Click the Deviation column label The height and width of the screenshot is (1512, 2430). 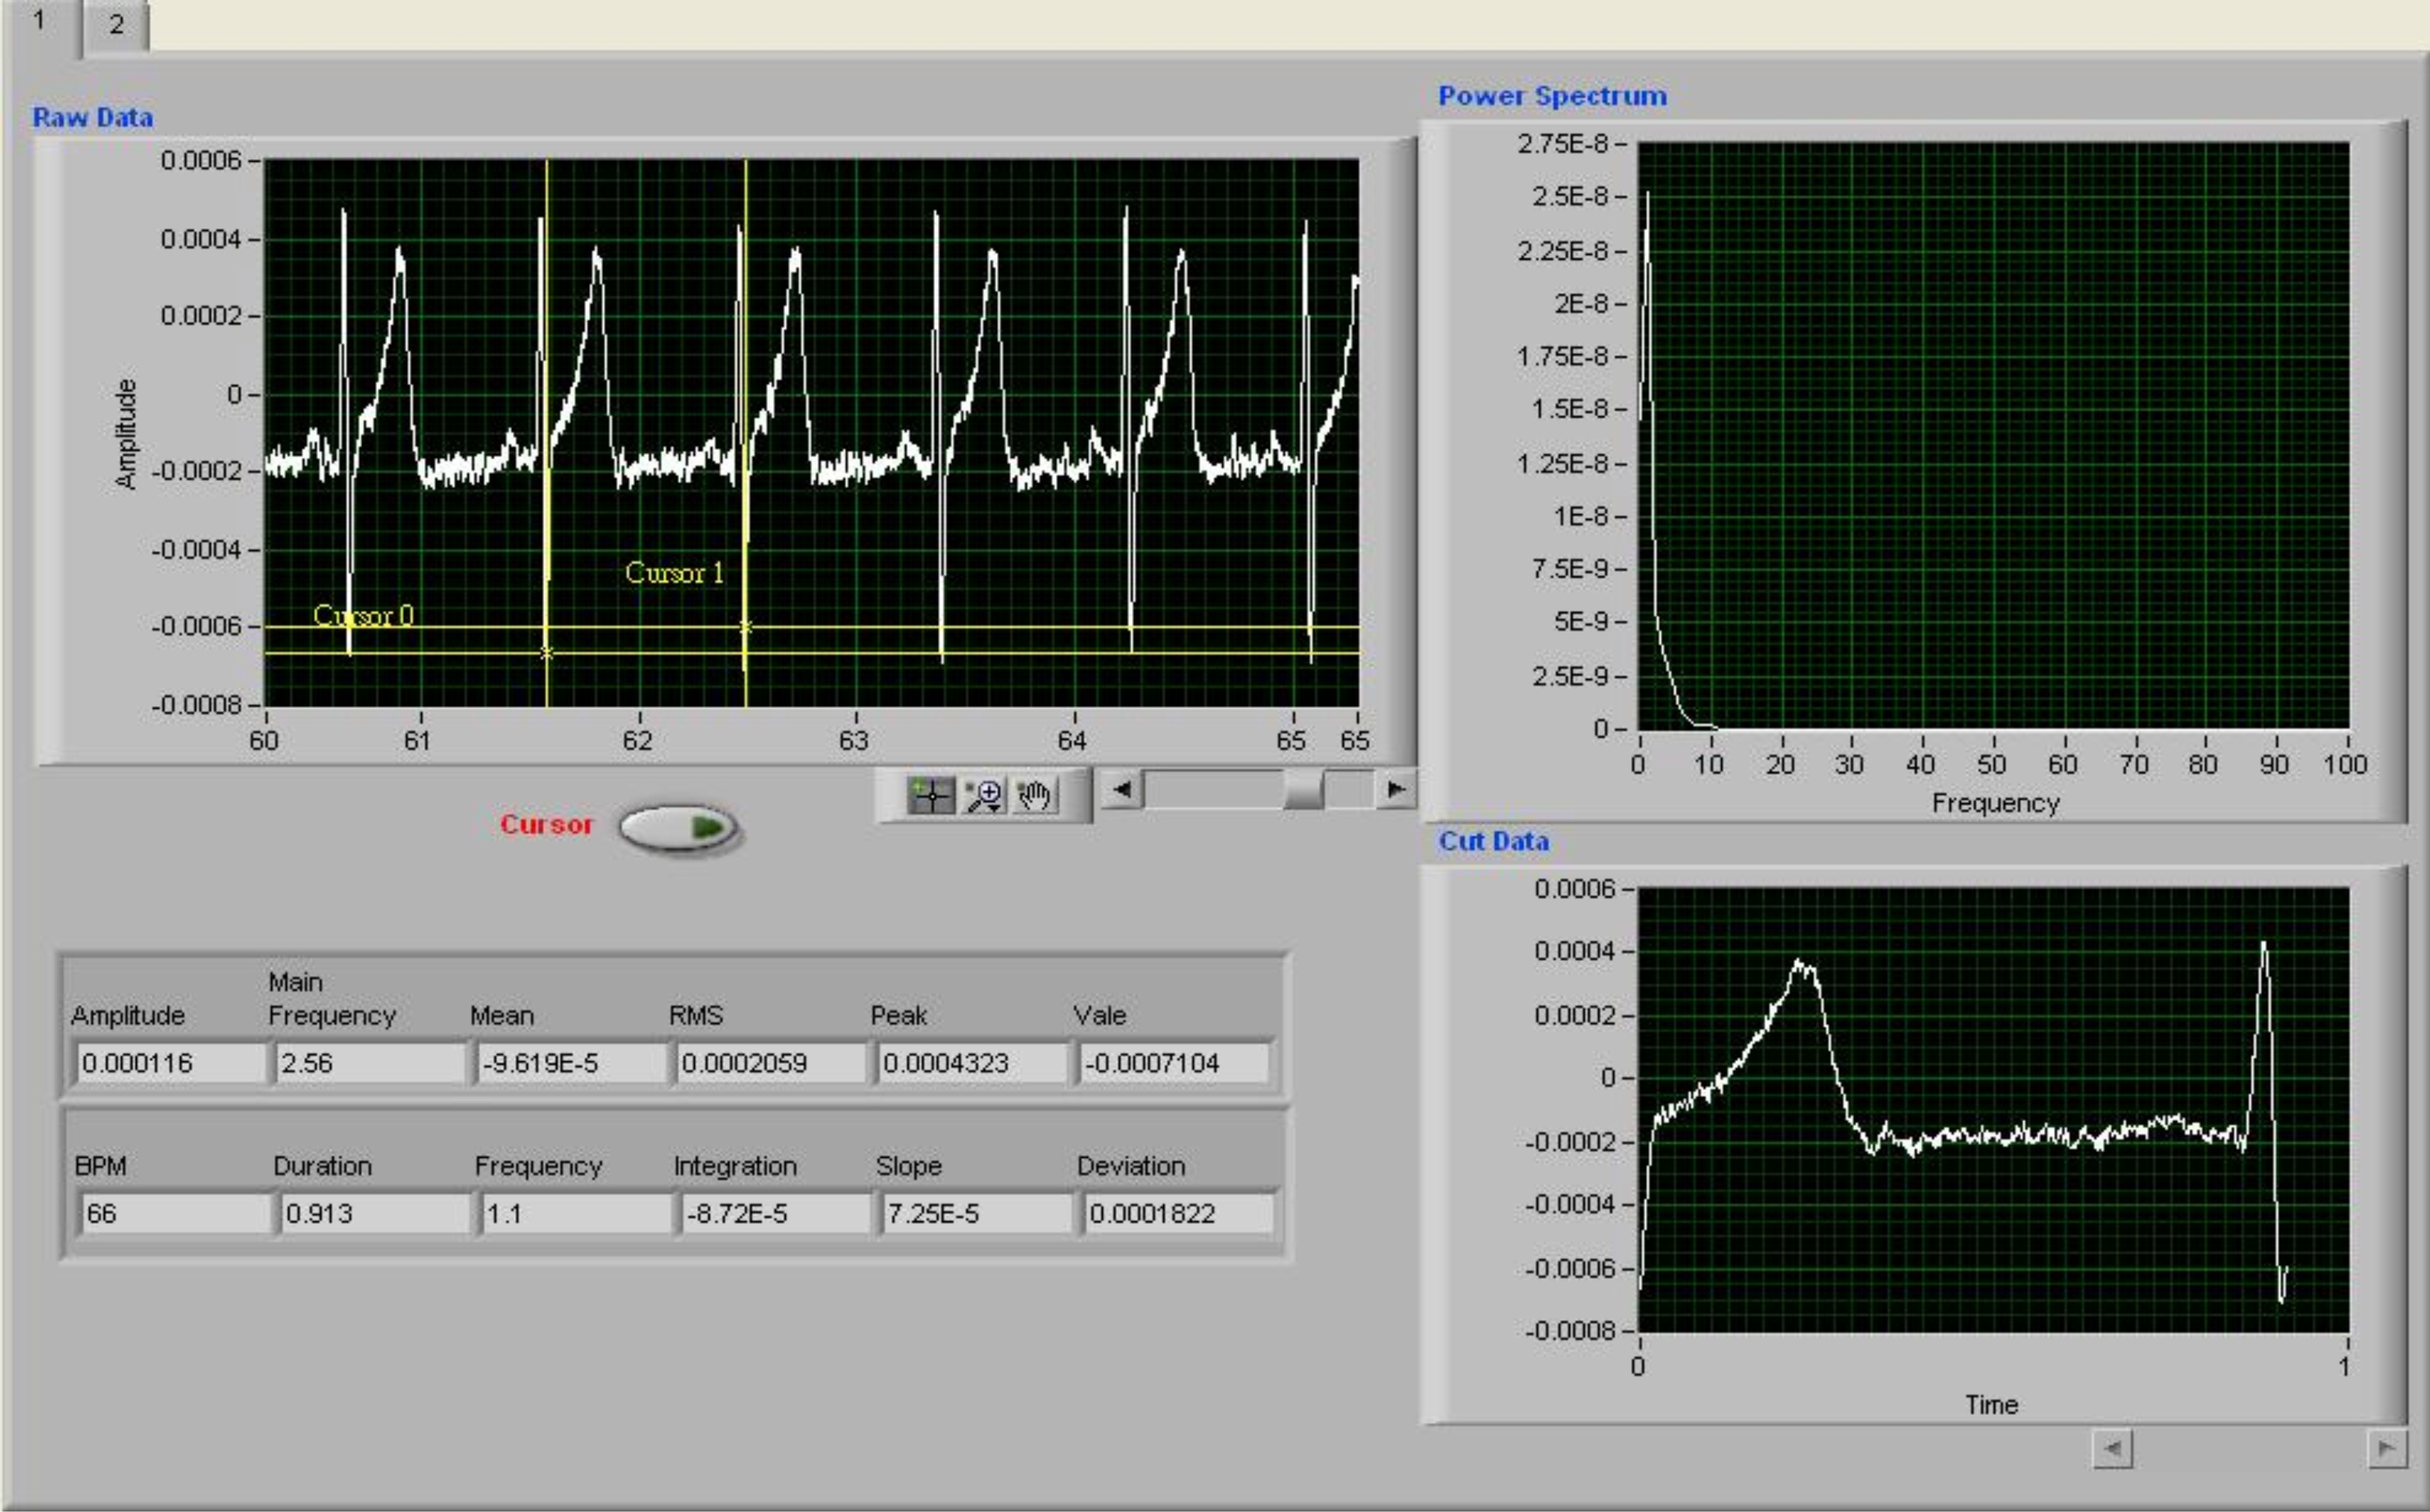[1131, 1166]
